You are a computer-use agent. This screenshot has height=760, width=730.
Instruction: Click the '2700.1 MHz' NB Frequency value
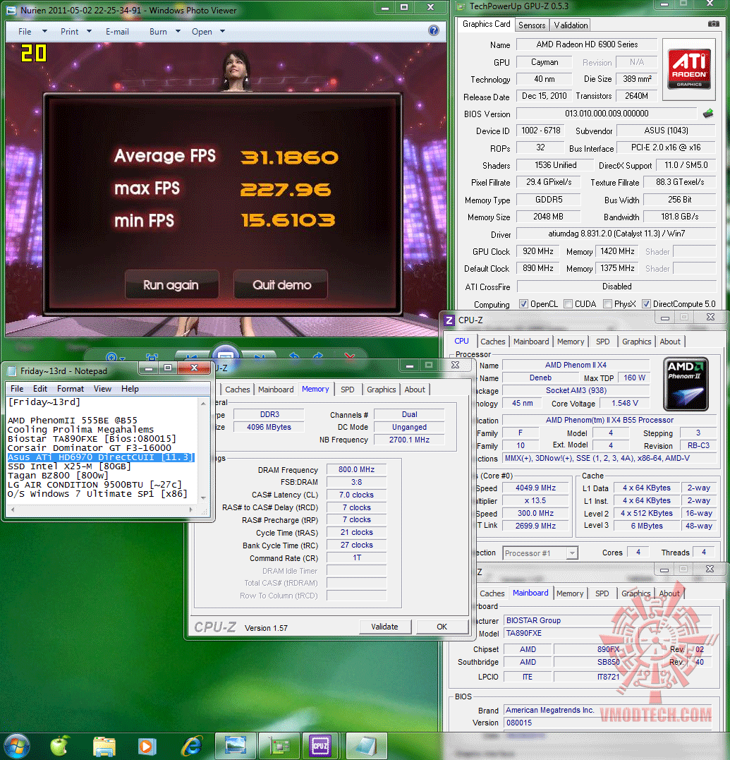409,440
